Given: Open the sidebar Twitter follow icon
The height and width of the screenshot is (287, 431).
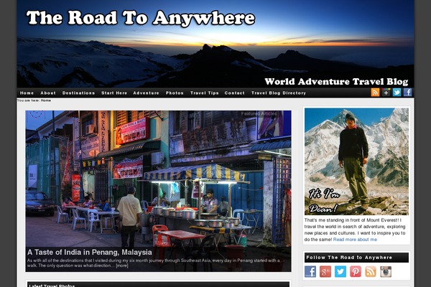Looking at the screenshot, I should coord(340,272).
